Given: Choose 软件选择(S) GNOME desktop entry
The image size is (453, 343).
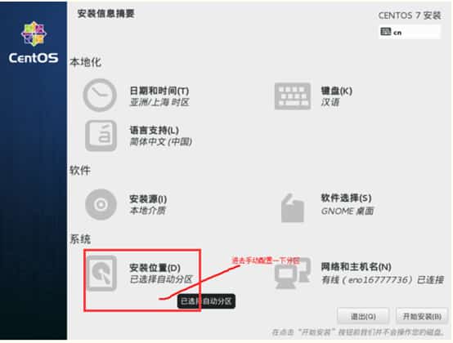Looking at the screenshot, I should point(348,204).
